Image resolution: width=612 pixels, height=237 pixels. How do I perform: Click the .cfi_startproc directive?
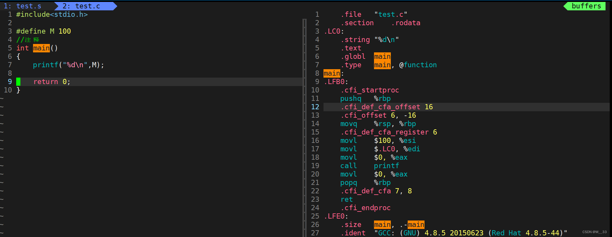tap(369, 90)
